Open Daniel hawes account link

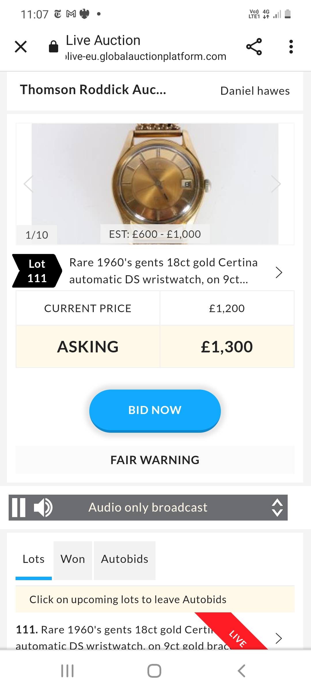click(255, 91)
